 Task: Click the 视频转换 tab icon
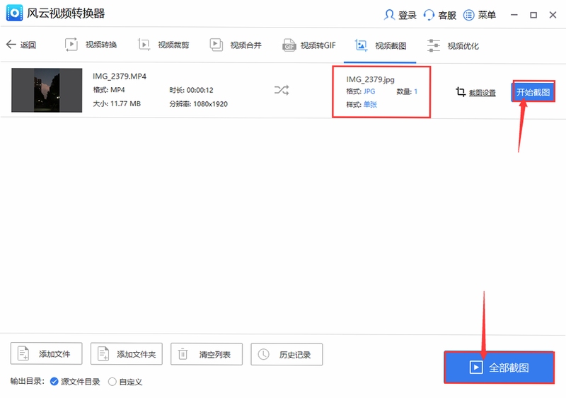coord(71,45)
